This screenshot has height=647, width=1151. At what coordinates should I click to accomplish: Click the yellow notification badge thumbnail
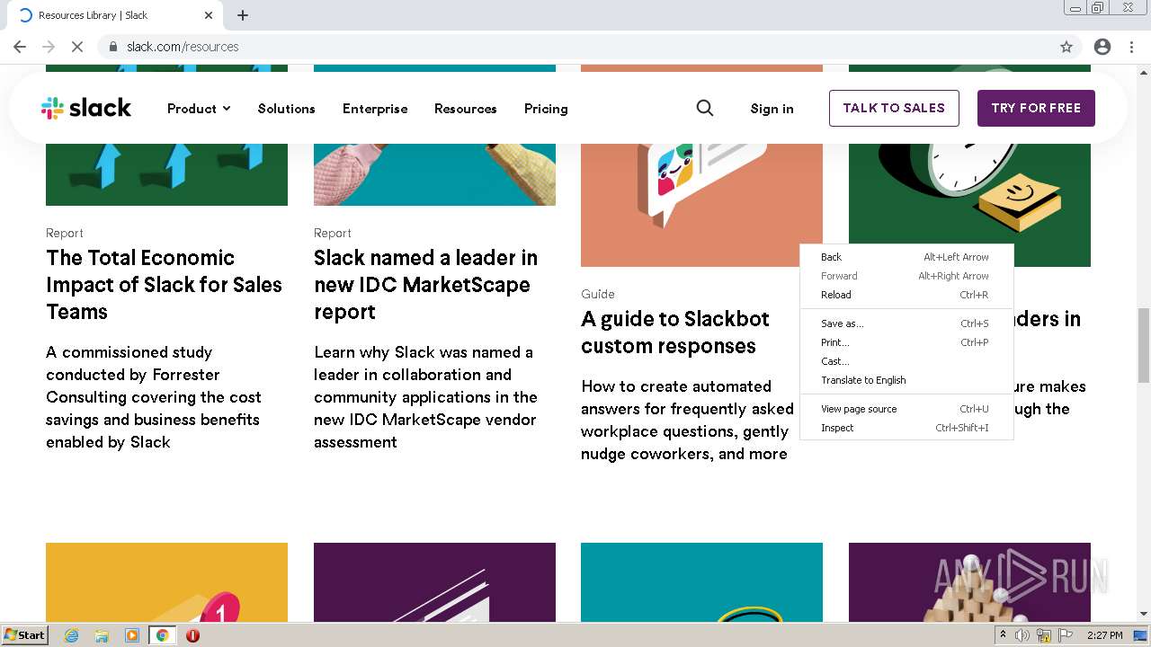[x=166, y=582]
